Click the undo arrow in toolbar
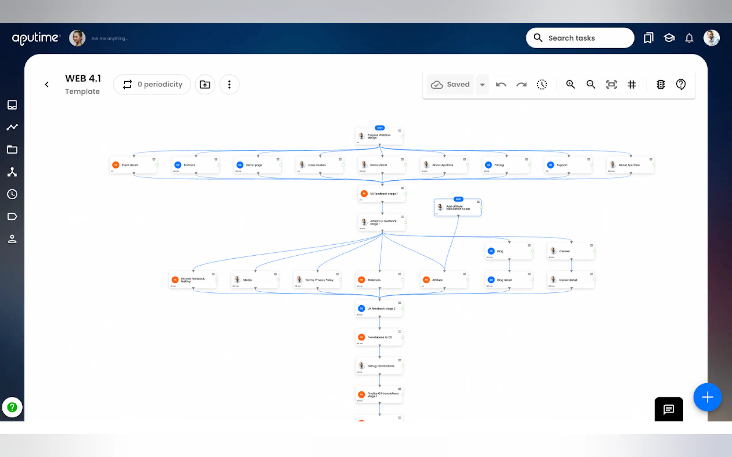The height and width of the screenshot is (457, 732). click(501, 85)
